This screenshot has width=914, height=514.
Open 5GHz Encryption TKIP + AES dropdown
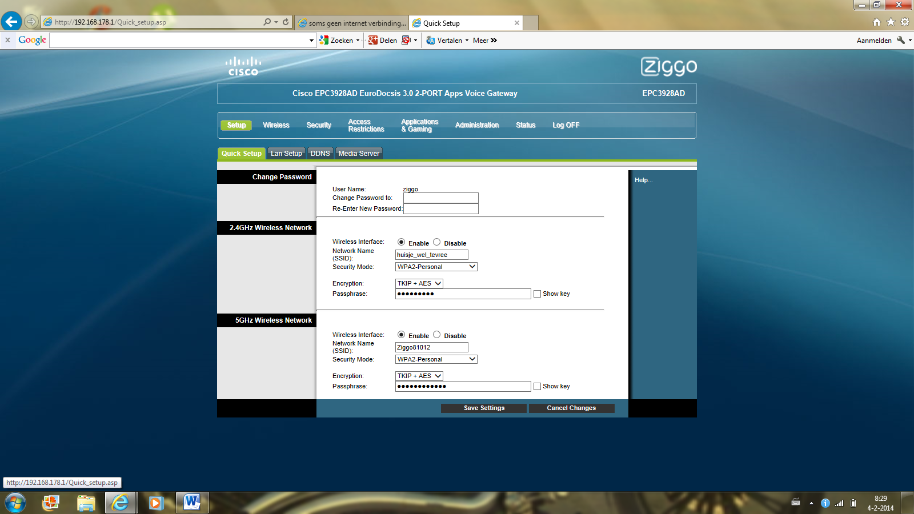coord(419,376)
